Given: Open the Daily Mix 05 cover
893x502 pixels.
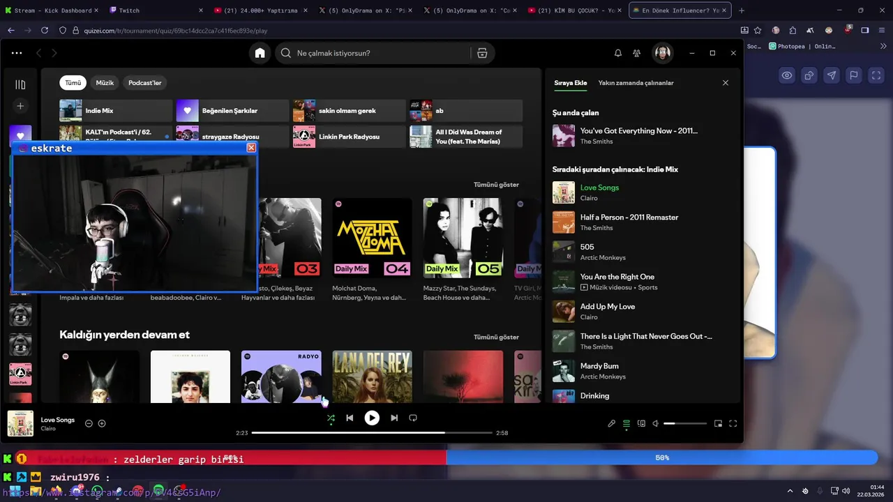Looking at the screenshot, I should [x=463, y=237].
